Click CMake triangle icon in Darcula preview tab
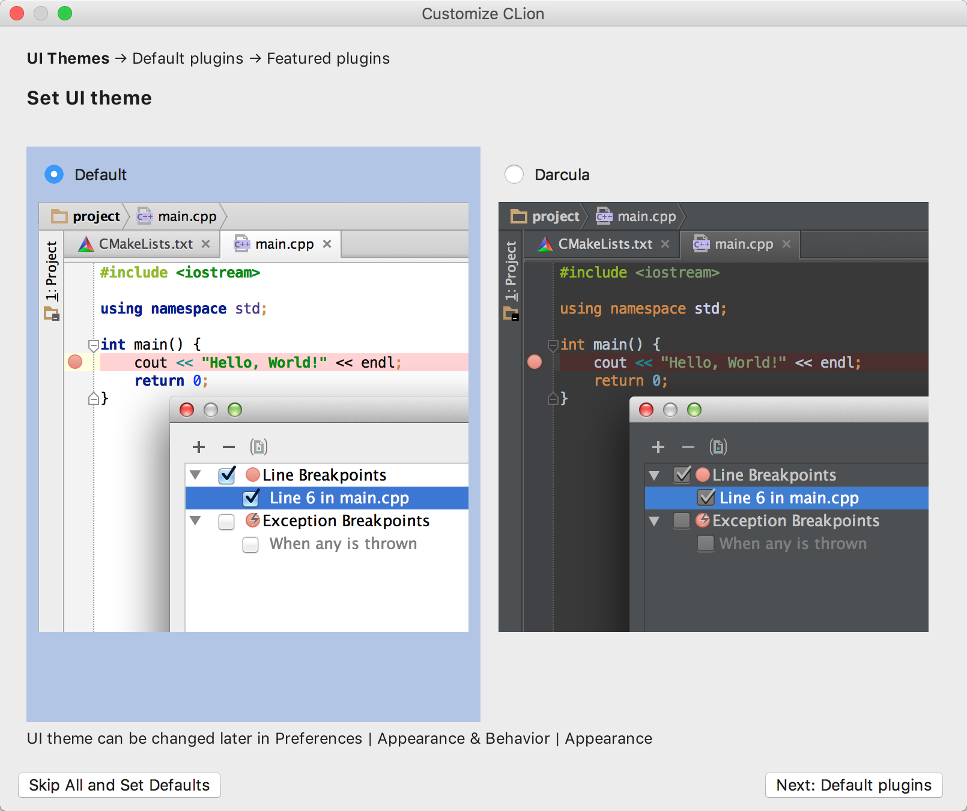This screenshot has height=811, width=967. click(545, 244)
